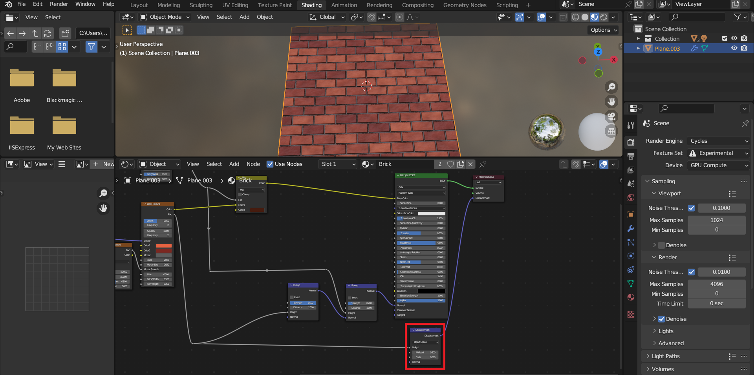Expand the Light Paths panel
The width and height of the screenshot is (754, 375).
(x=666, y=356)
